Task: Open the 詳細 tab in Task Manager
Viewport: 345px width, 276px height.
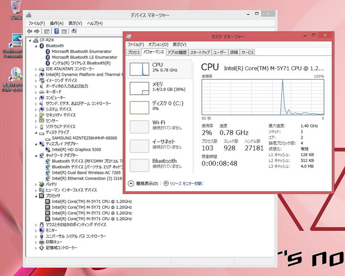Action: [234, 52]
